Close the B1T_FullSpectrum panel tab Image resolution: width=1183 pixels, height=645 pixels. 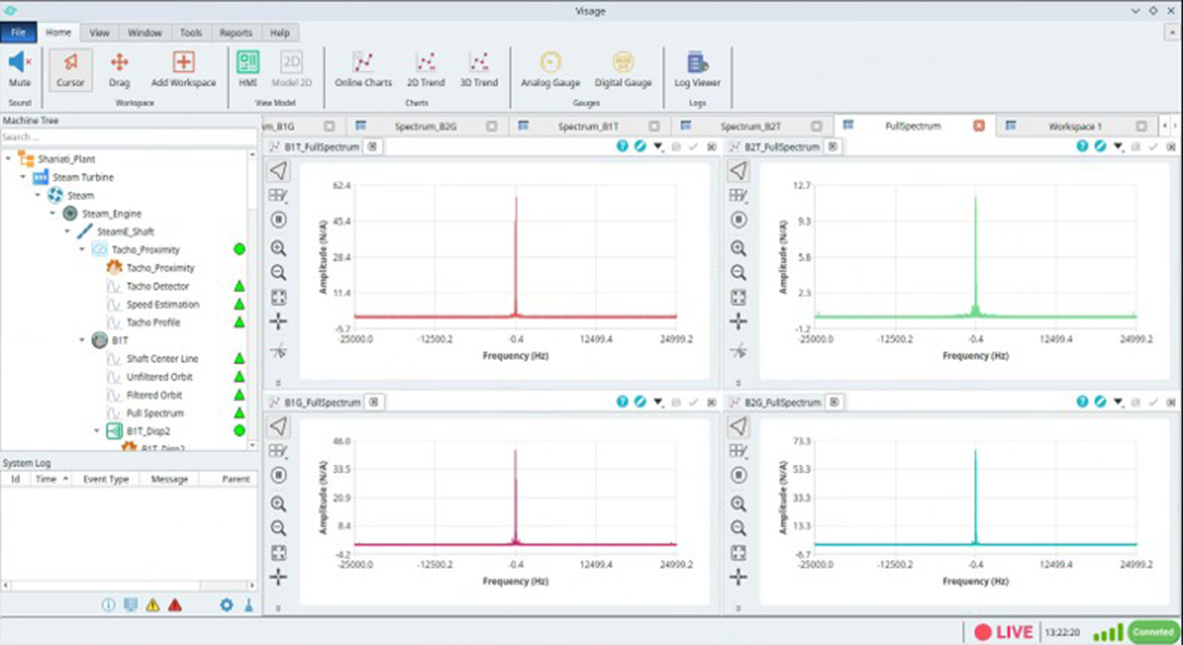pos(372,146)
